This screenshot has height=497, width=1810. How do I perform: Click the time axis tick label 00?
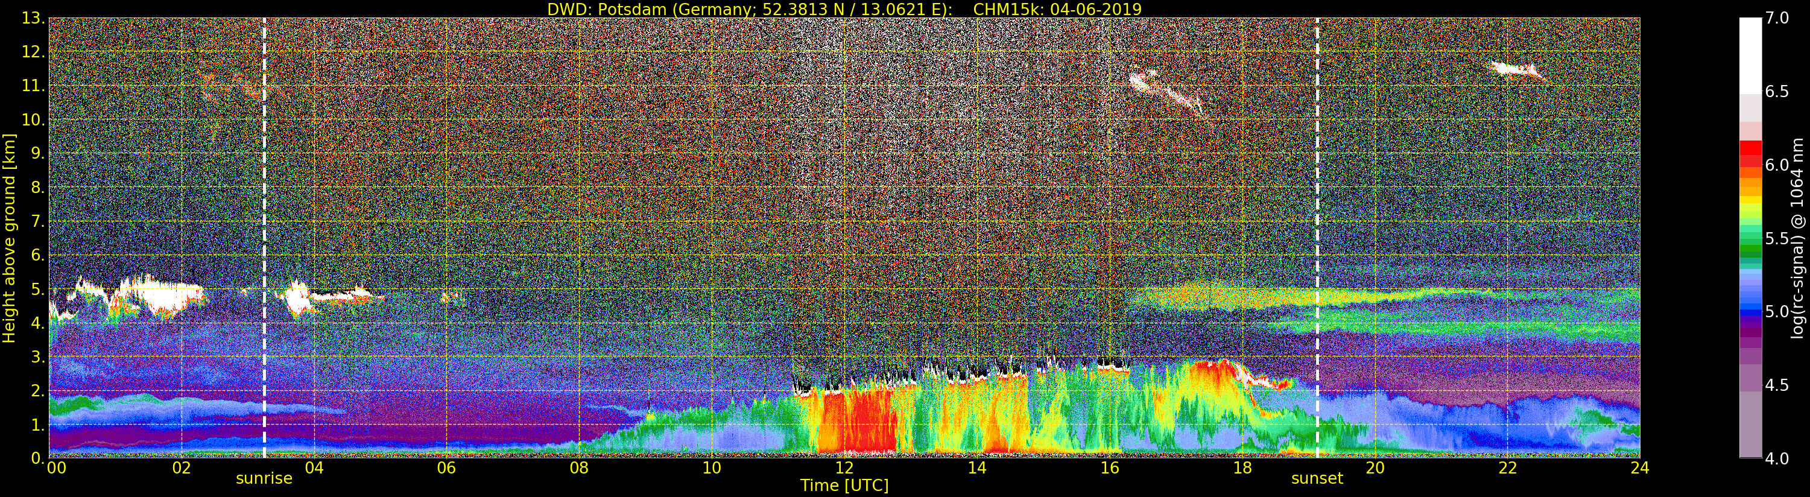click(x=56, y=468)
